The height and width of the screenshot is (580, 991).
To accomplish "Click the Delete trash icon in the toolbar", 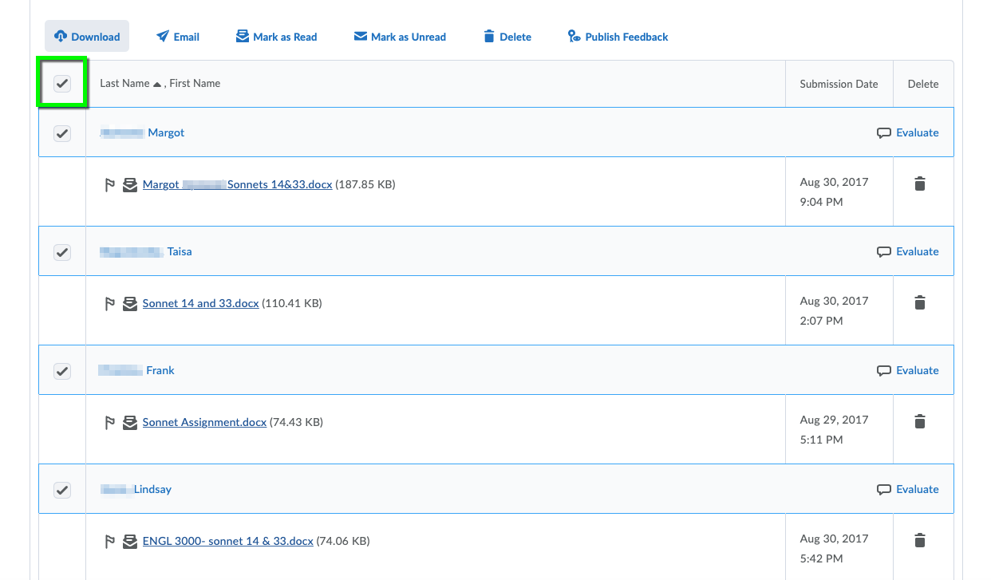I will (489, 36).
